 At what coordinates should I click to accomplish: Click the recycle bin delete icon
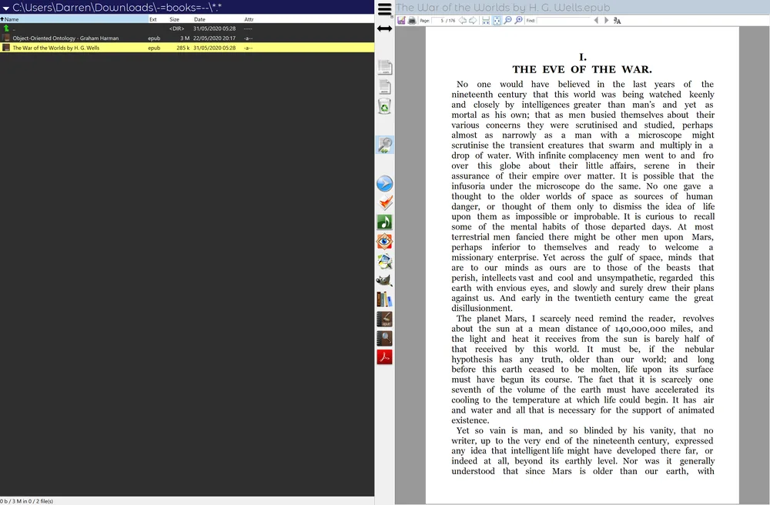384,106
